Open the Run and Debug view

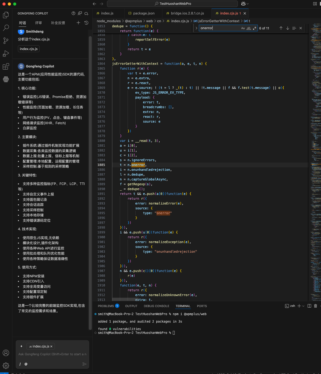(x=6, y=54)
